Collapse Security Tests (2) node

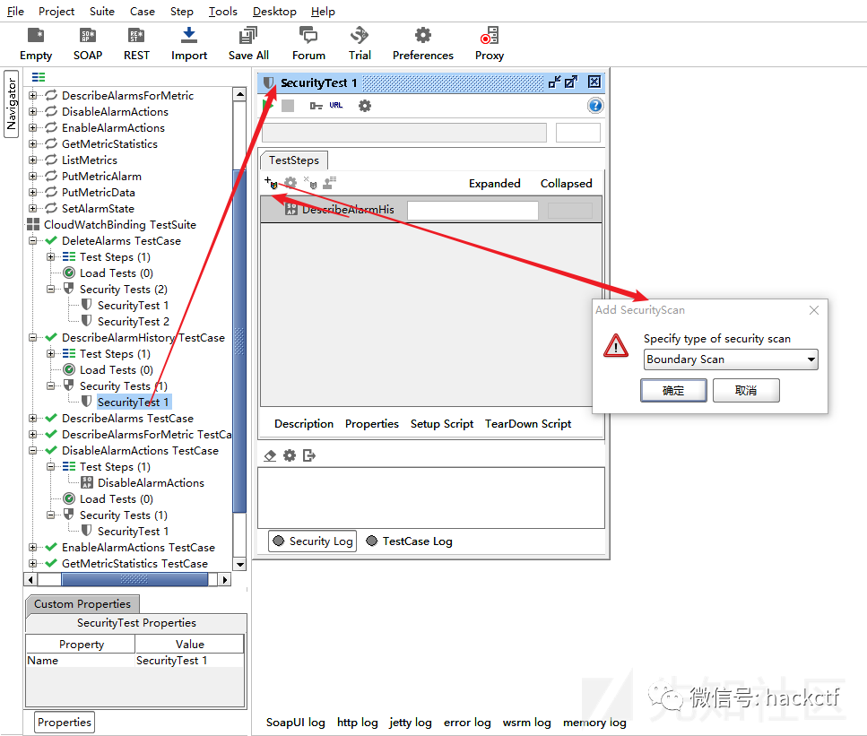[51, 290]
